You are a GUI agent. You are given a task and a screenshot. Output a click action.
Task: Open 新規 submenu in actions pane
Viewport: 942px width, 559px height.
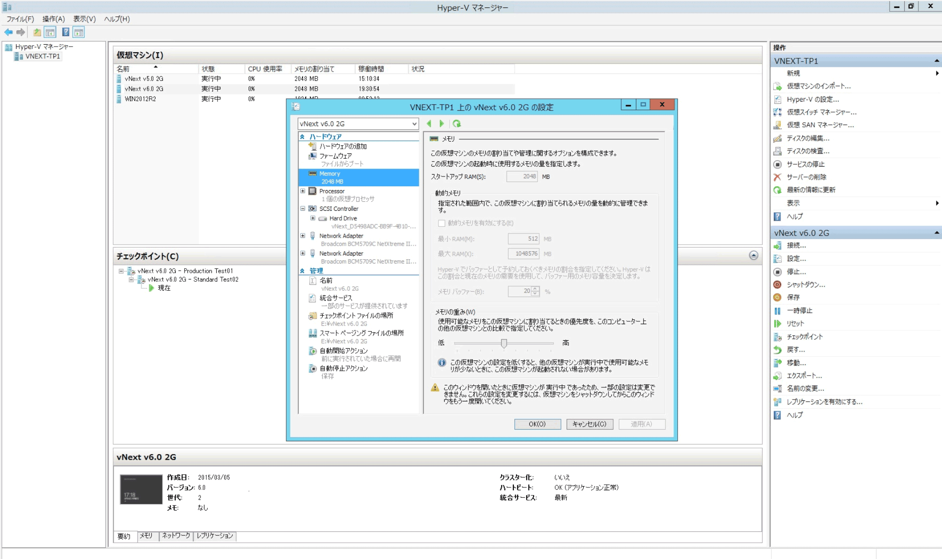click(x=855, y=73)
